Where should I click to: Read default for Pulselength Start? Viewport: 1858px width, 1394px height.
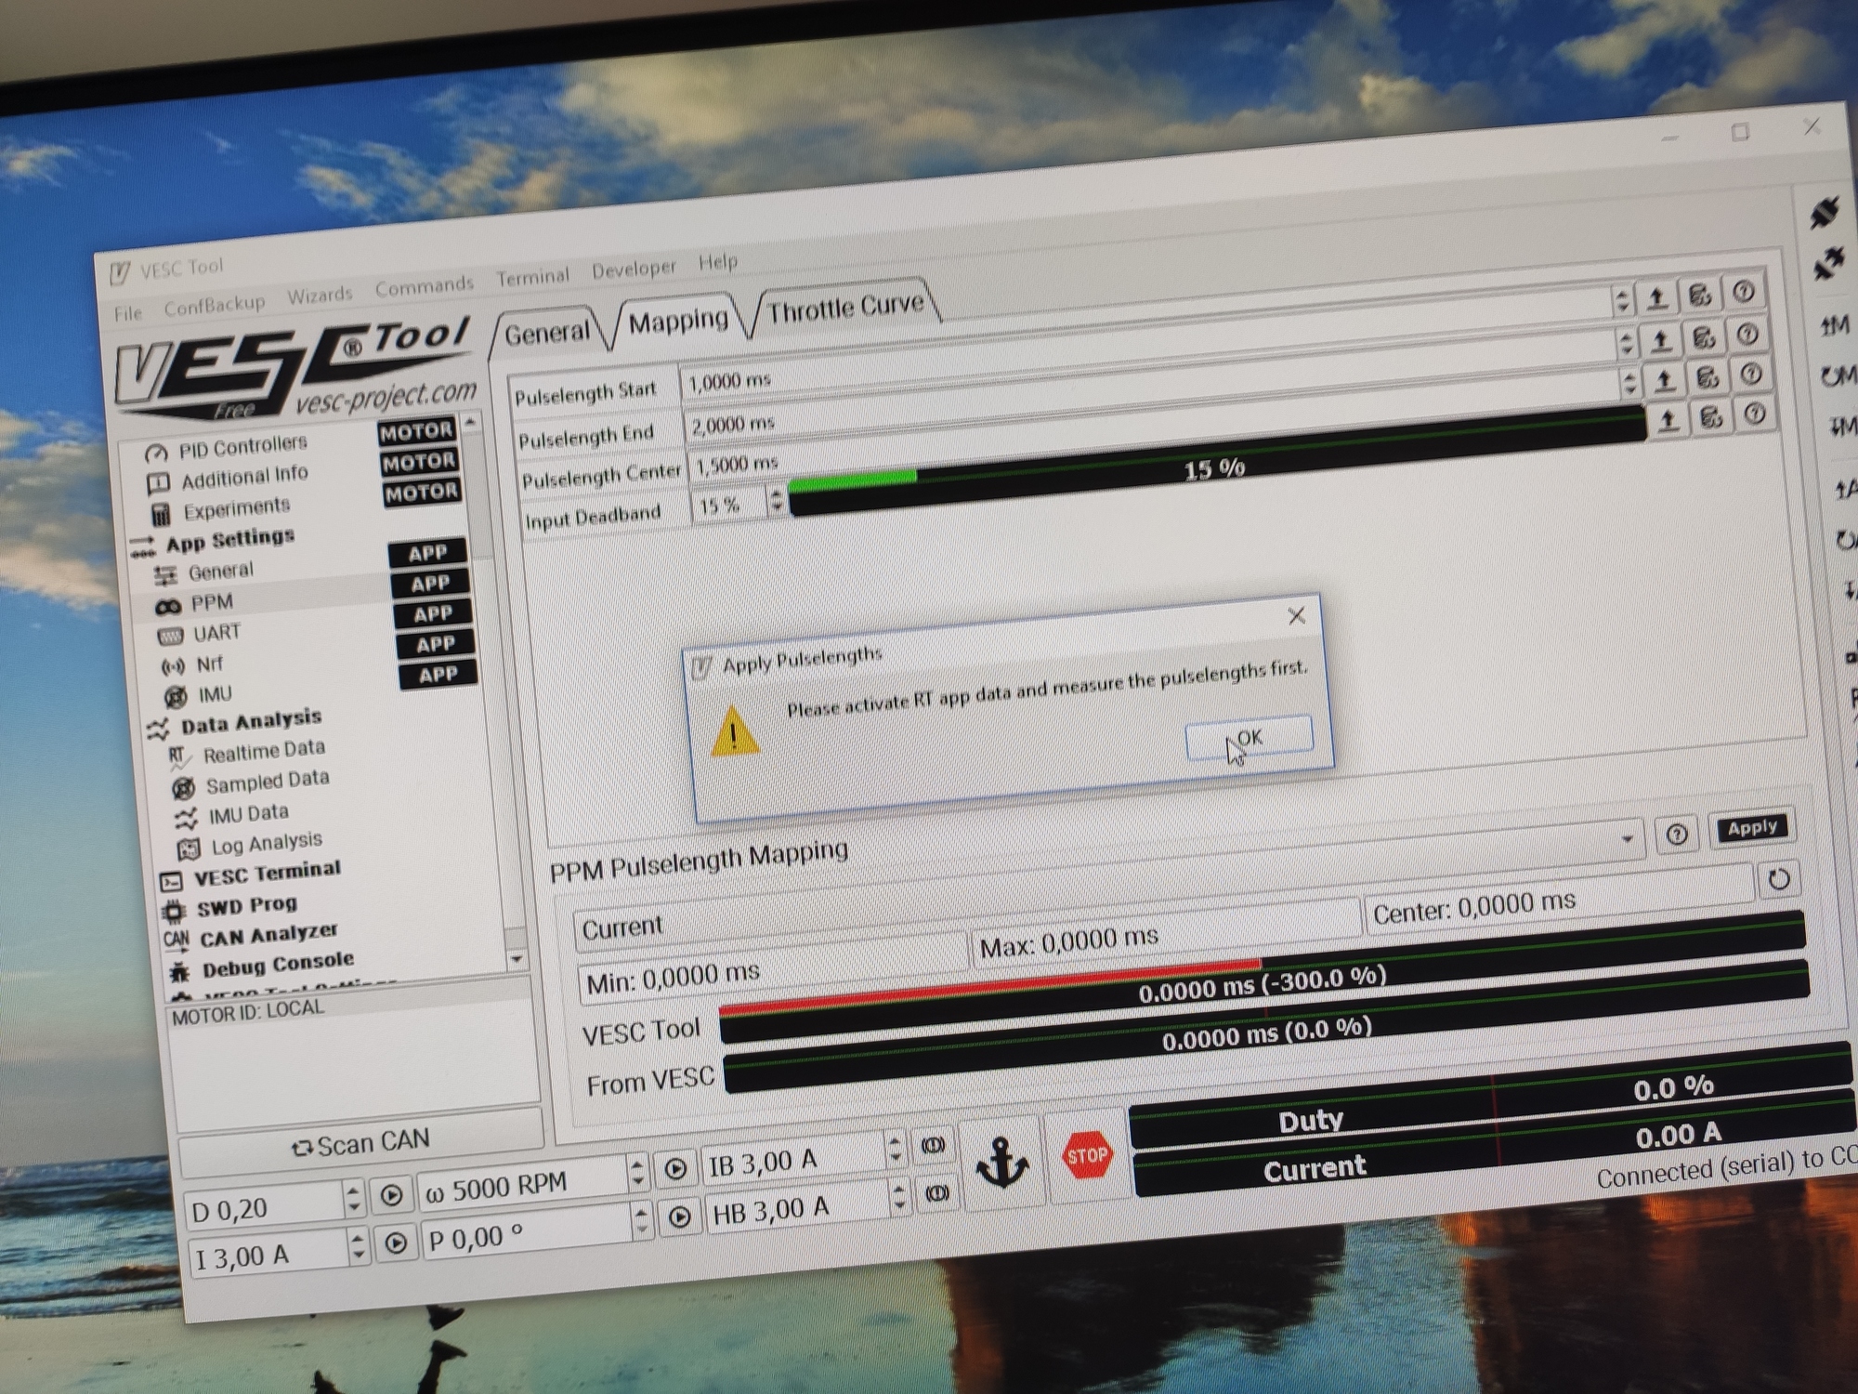(1700, 296)
